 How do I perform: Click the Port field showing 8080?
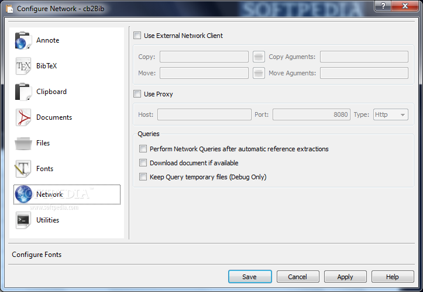point(311,114)
